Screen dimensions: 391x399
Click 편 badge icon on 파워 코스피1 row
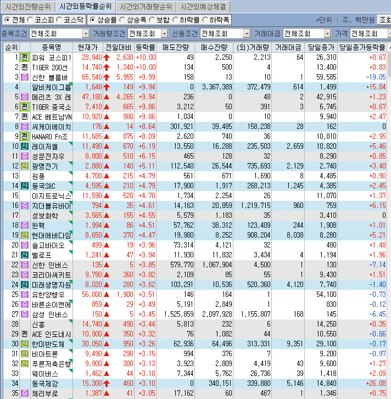pos(24,57)
